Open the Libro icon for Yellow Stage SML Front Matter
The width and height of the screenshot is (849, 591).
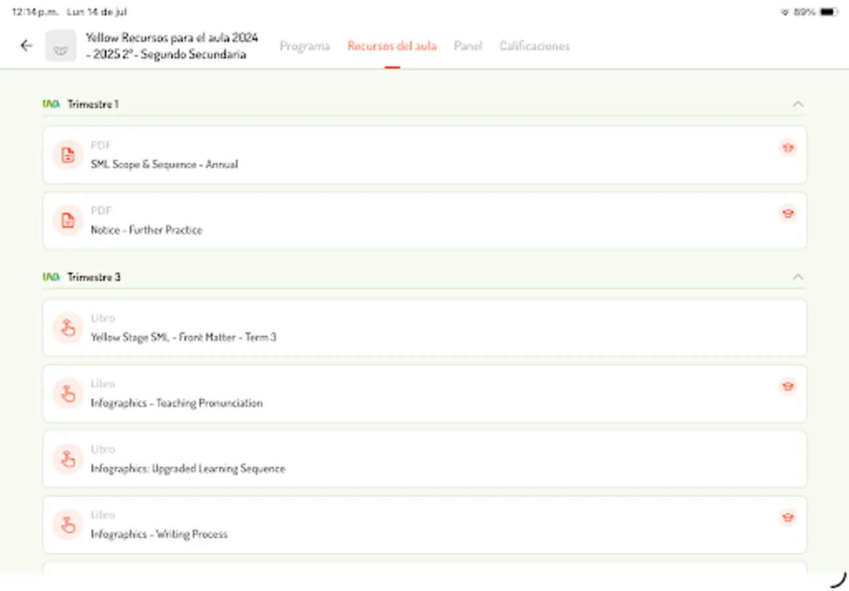68,328
